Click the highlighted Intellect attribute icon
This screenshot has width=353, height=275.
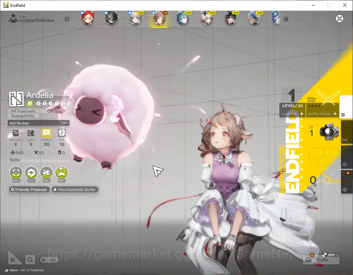(x=46, y=133)
